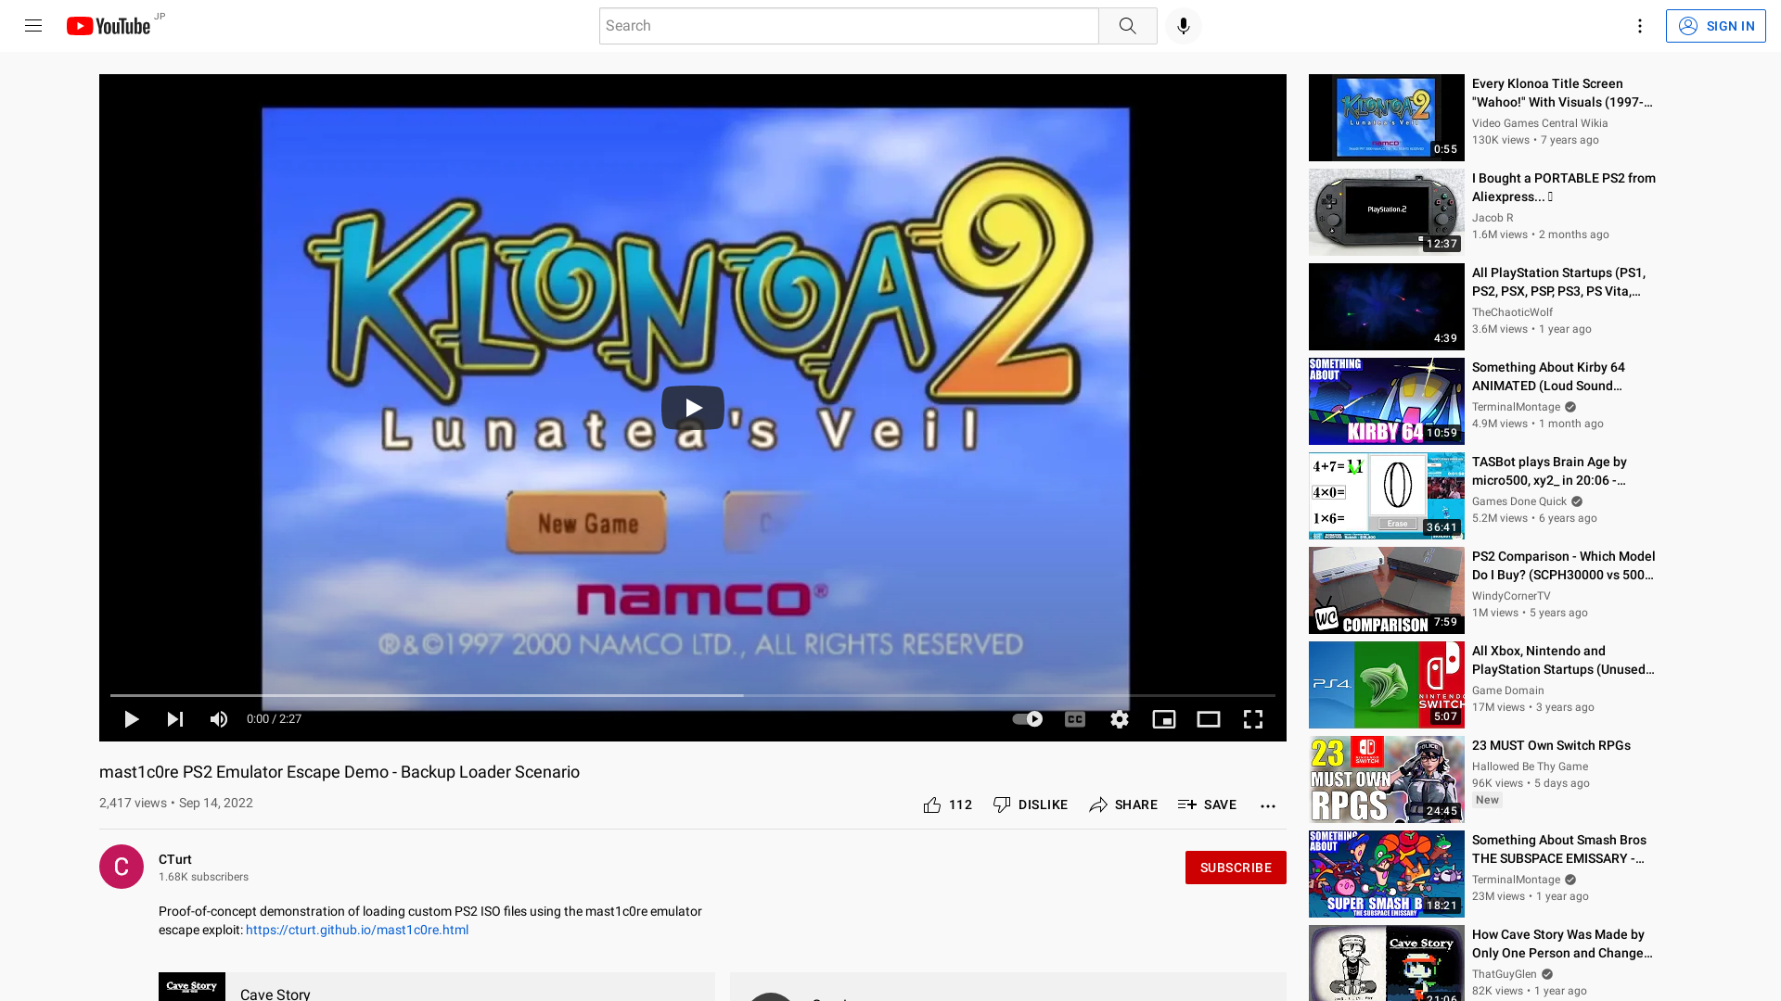The width and height of the screenshot is (1781, 1001).
Task: Click the Next video playback icon
Action: coord(174,719)
